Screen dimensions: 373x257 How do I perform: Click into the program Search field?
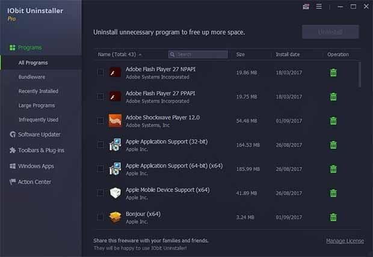pyautogui.click(x=198, y=55)
